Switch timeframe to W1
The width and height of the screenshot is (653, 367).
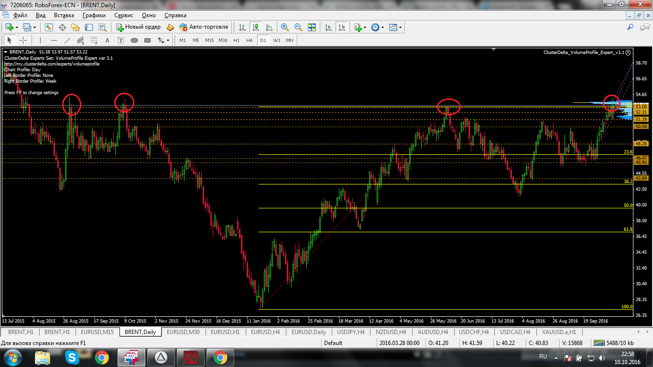pos(277,40)
